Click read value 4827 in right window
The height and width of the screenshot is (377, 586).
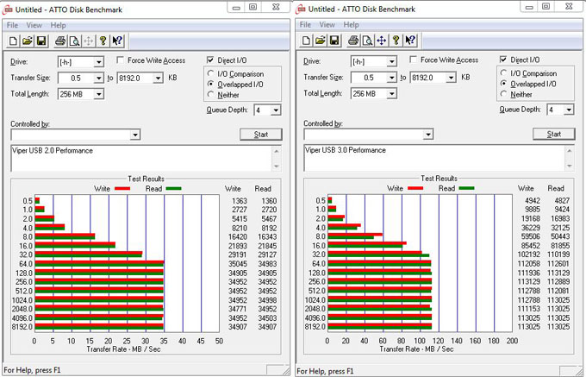(562, 200)
